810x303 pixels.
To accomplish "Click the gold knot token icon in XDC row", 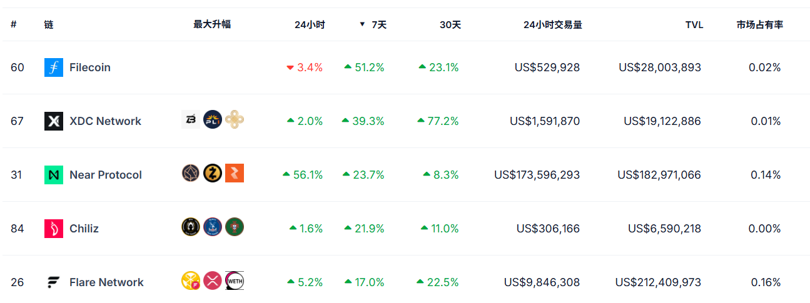I will click(235, 119).
